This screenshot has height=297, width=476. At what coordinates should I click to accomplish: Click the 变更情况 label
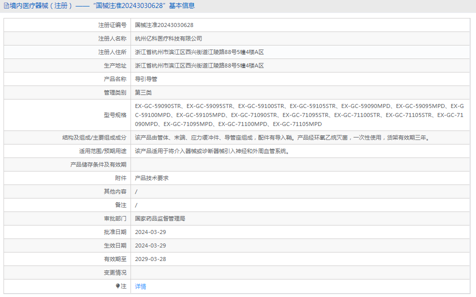tap(115, 272)
